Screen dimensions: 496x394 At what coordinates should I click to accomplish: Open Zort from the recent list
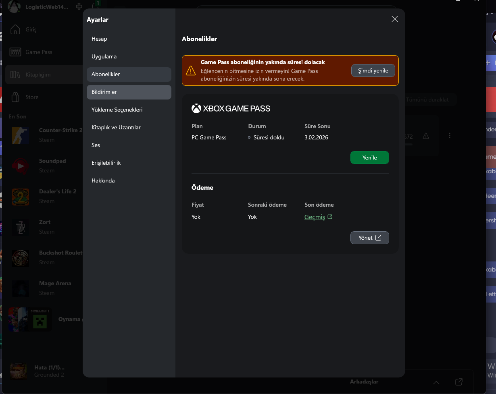[x=46, y=226]
